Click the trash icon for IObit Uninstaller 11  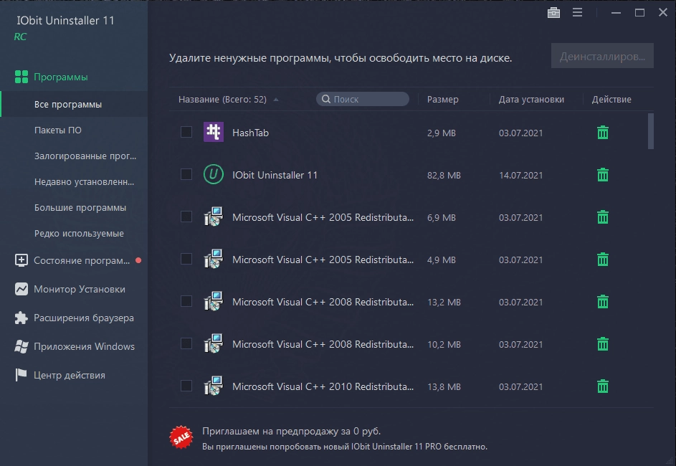pyautogui.click(x=603, y=175)
